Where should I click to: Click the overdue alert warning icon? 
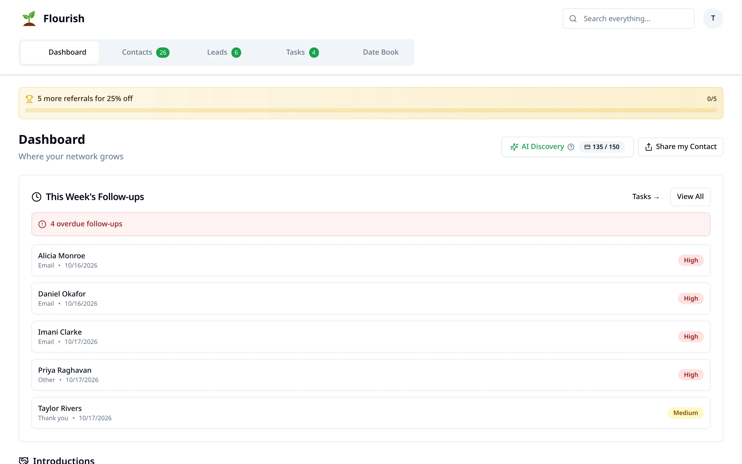[x=42, y=224]
